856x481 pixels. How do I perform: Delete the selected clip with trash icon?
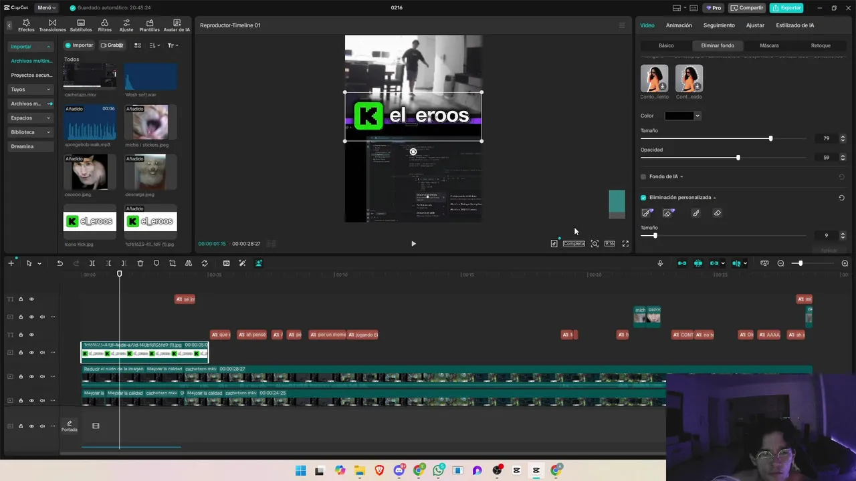[140, 263]
